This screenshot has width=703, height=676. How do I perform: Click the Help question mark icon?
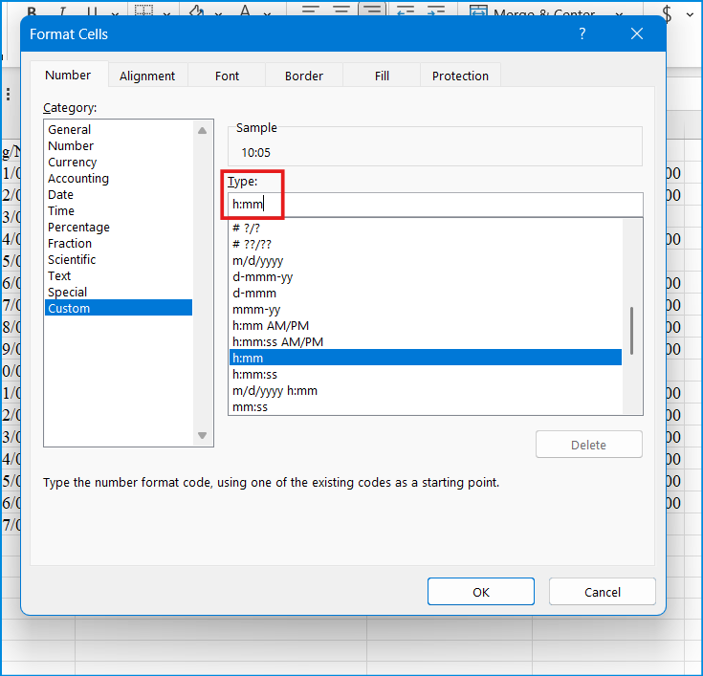[582, 34]
